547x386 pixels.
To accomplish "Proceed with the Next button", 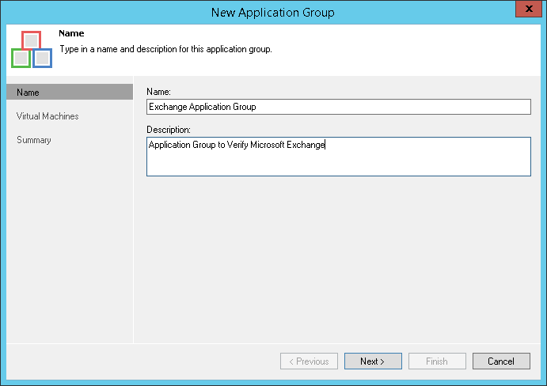I will coord(372,361).
